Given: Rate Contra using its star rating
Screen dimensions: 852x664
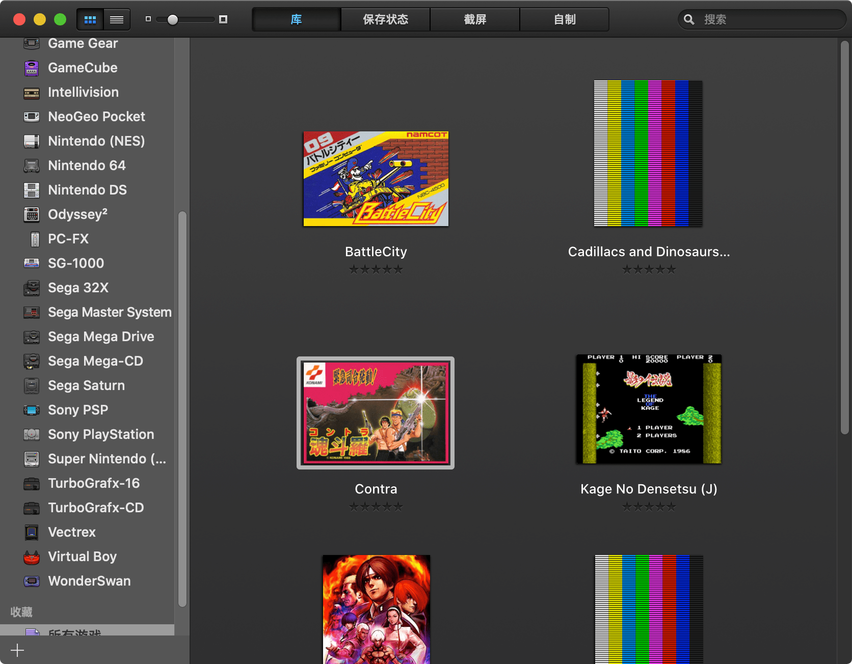Looking at the screenshot, I should point(376,507).
